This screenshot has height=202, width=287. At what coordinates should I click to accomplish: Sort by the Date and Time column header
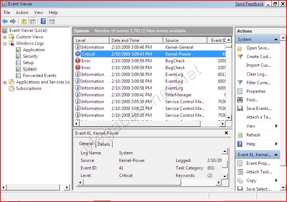click(x=136, y=40)
